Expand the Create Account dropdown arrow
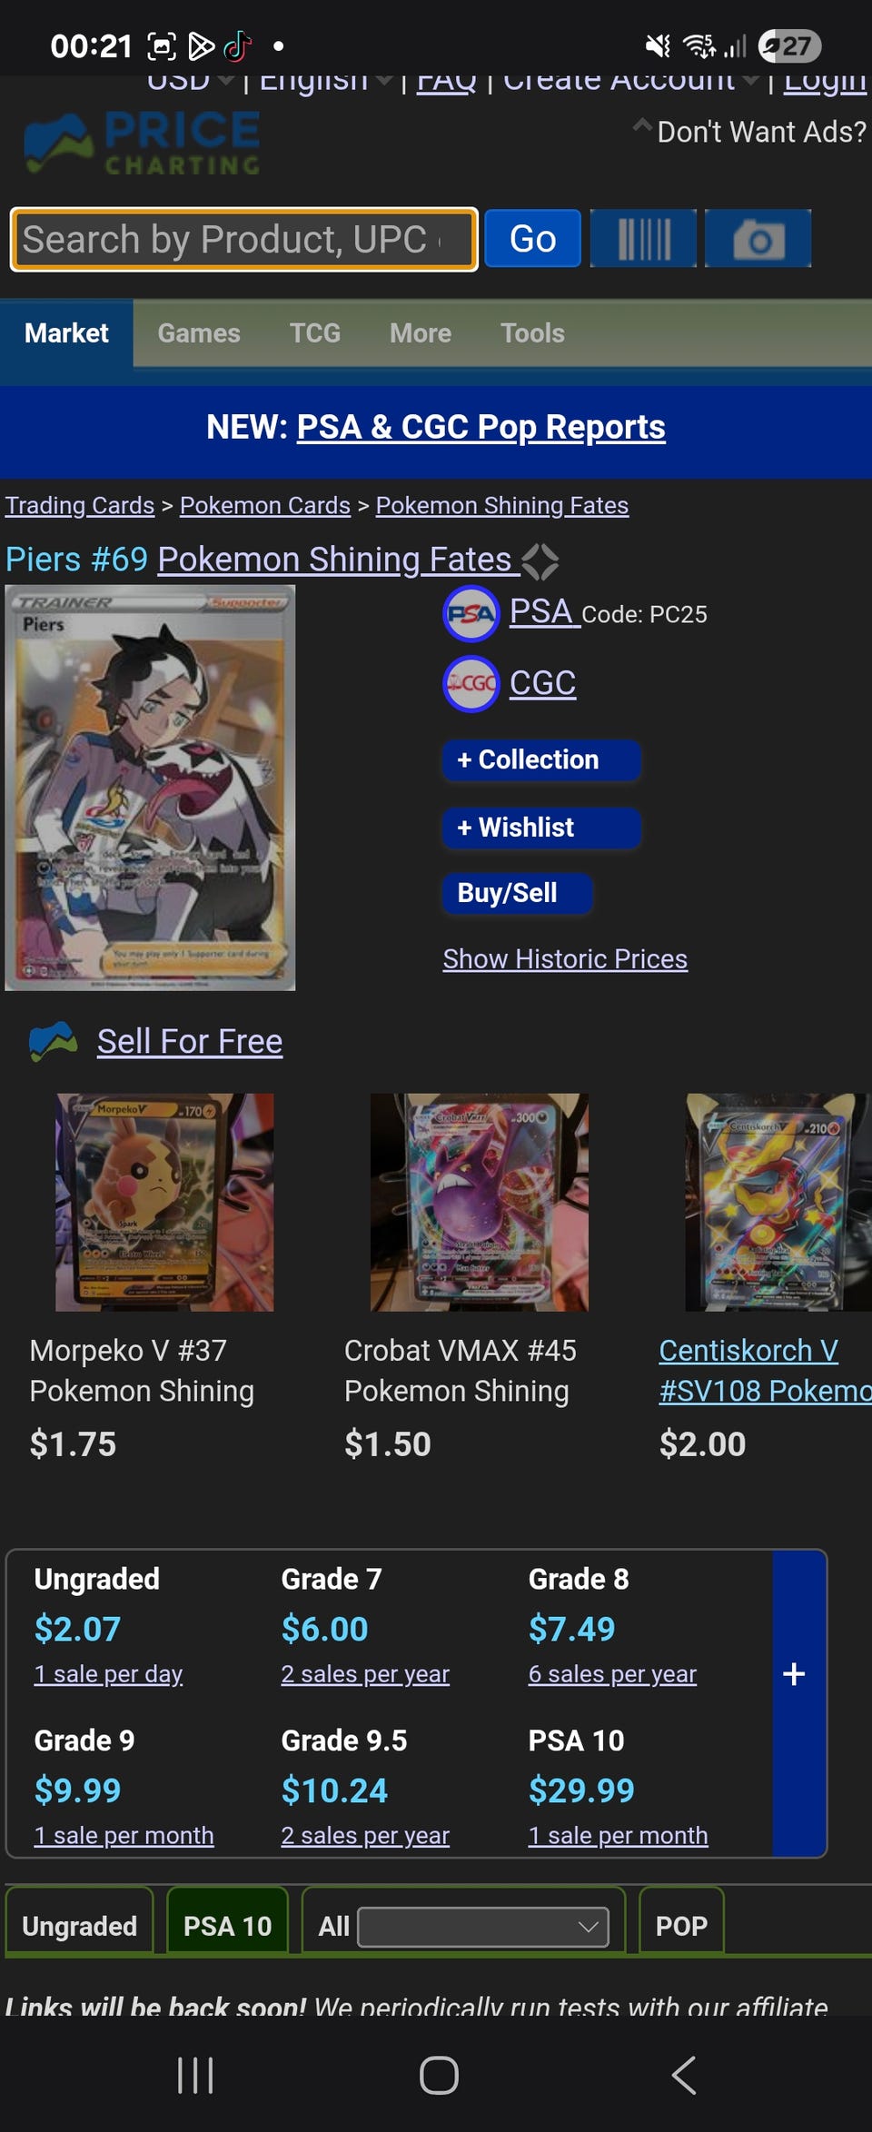 (750, 80)
